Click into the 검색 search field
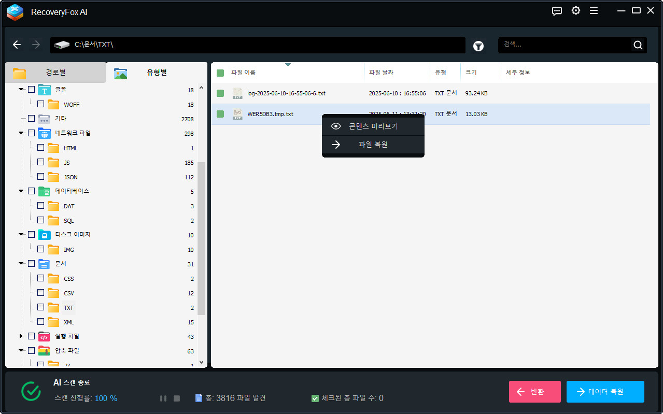Screen dimensions: 663x414 pos(562,45)
